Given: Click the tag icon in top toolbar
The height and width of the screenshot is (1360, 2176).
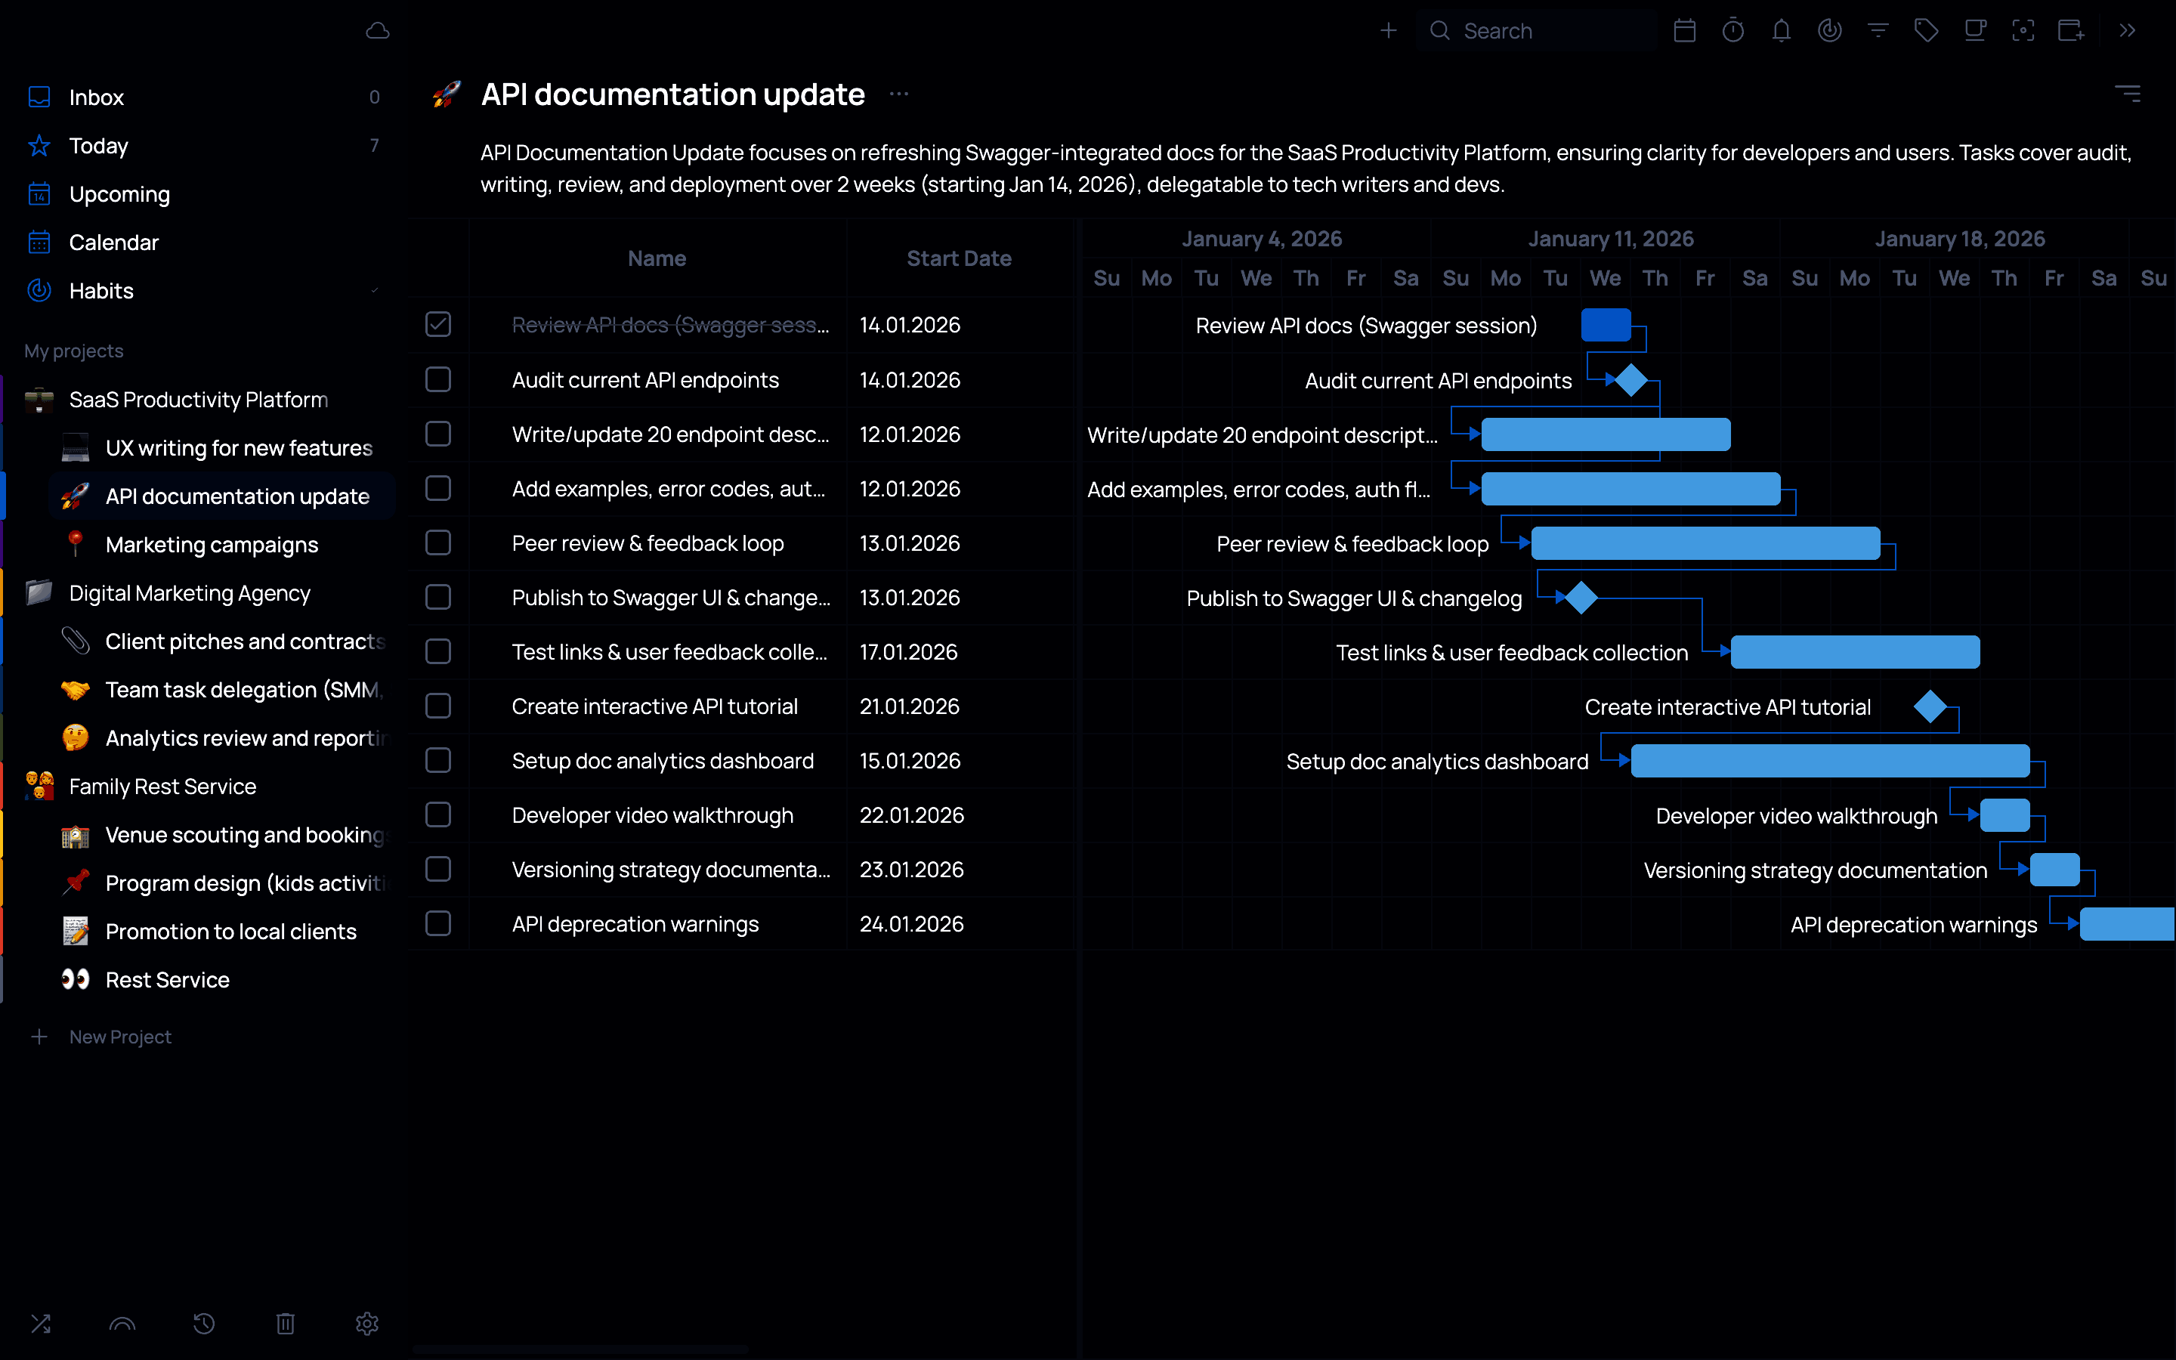Looking at the screenshot, I should (1926, 30).
